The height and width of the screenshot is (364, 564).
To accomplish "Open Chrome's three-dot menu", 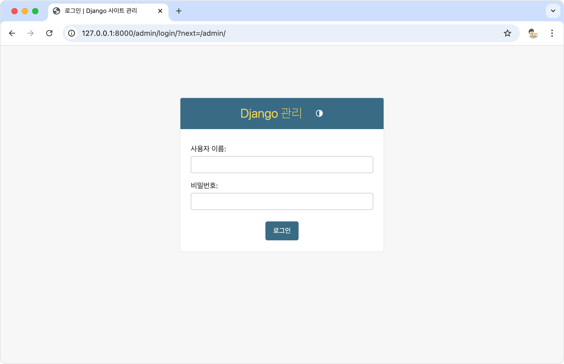I will [x=552, y=33].
